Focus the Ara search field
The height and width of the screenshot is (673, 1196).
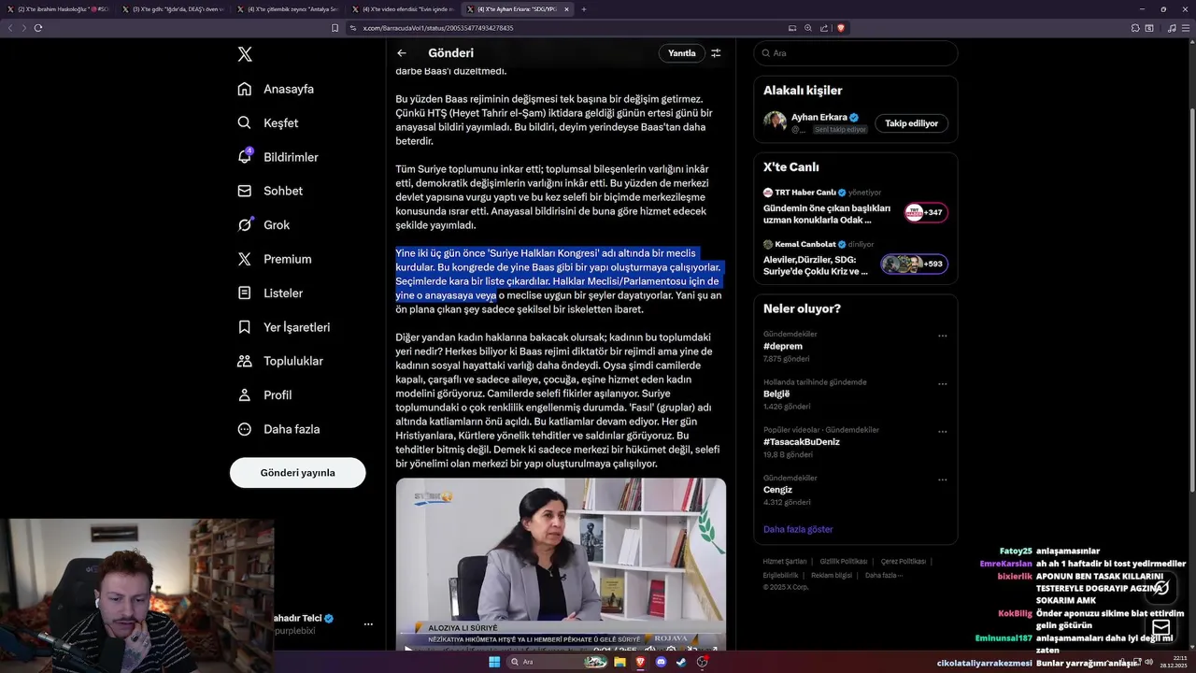(x=856, y=53)
